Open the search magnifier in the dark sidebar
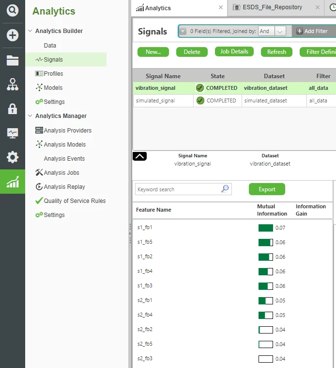This screenshot has height=368, width=336. pos(13,10)
